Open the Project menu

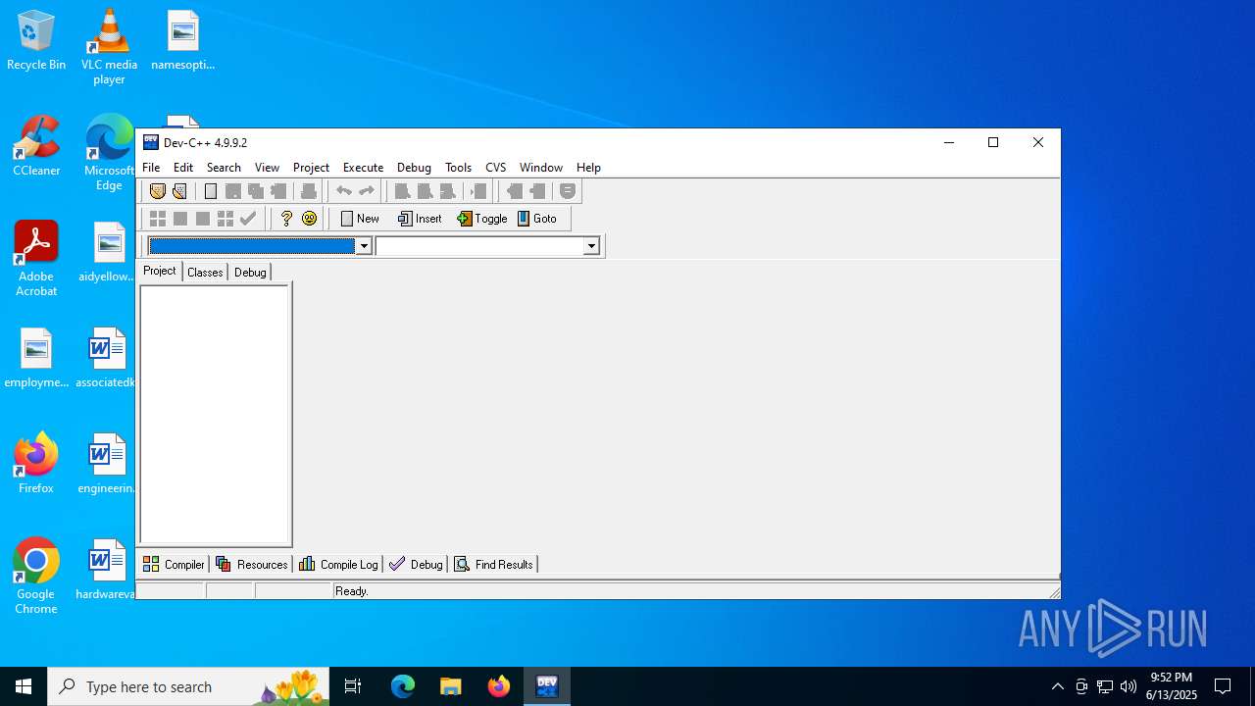point(311,168)
